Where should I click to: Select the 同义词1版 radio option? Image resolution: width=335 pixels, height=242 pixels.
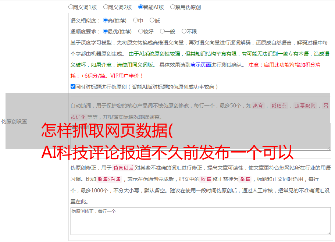(x=71, y=7)
